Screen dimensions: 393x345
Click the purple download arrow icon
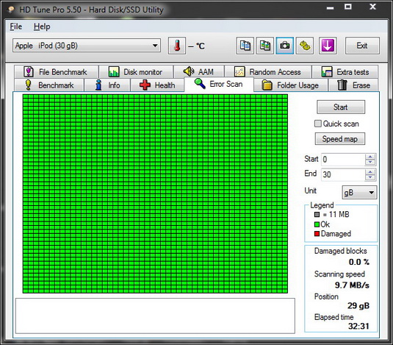click(328, 46)
